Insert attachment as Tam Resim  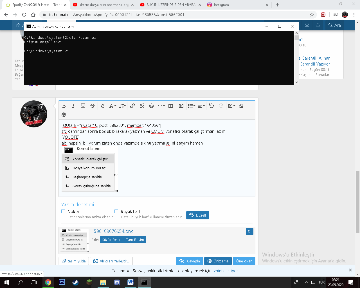pyautogui.click(x=135, y=240)
